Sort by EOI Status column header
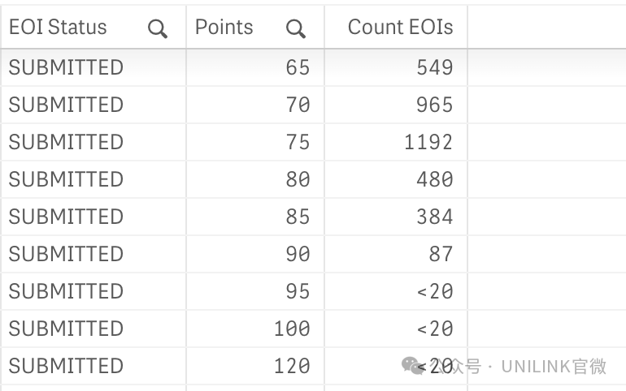Image resolution: width=626 pixels, height=391 pixels. (58, 27)
